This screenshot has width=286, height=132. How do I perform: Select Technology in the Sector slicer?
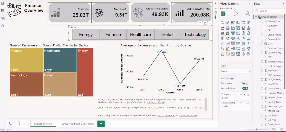[195, 34]
